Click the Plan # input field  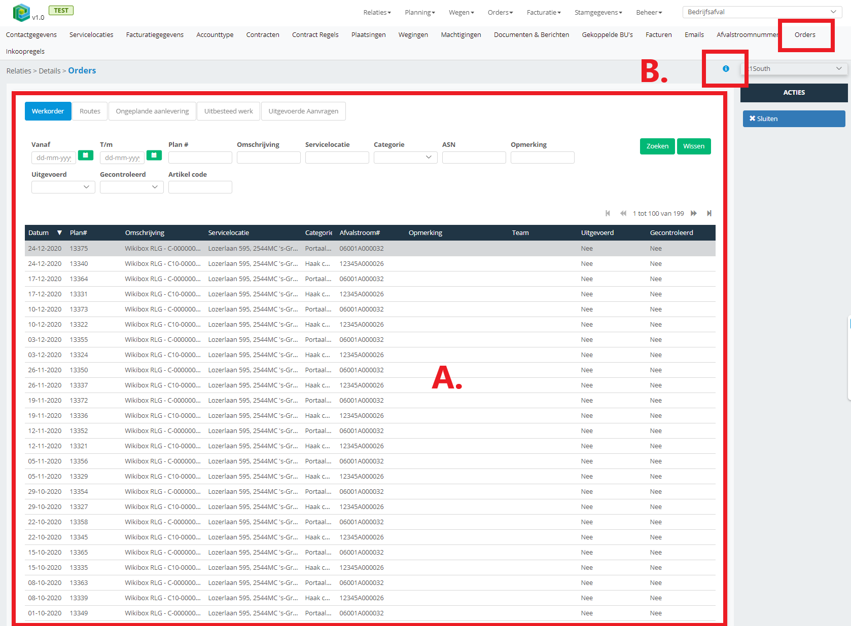(x=200, y=158)
